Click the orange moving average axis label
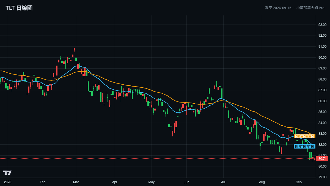 (x=304, y=136)
